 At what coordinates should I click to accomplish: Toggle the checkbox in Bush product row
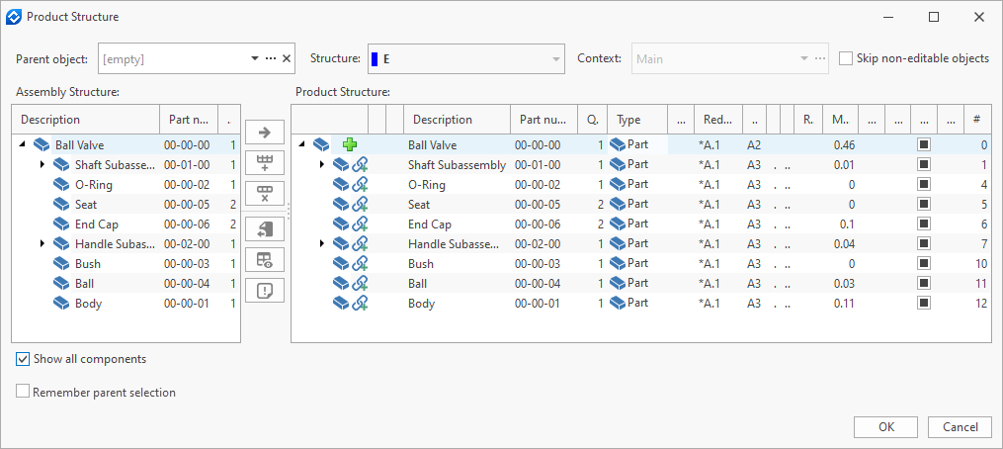923,263
